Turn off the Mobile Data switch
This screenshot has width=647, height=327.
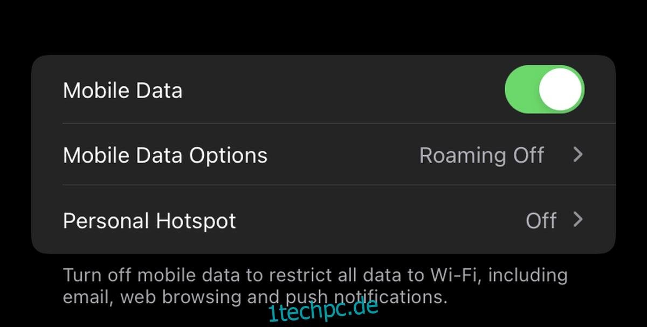point(545,89)
